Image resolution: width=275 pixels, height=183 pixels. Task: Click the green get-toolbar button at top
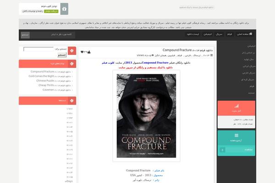pos(51,11)
